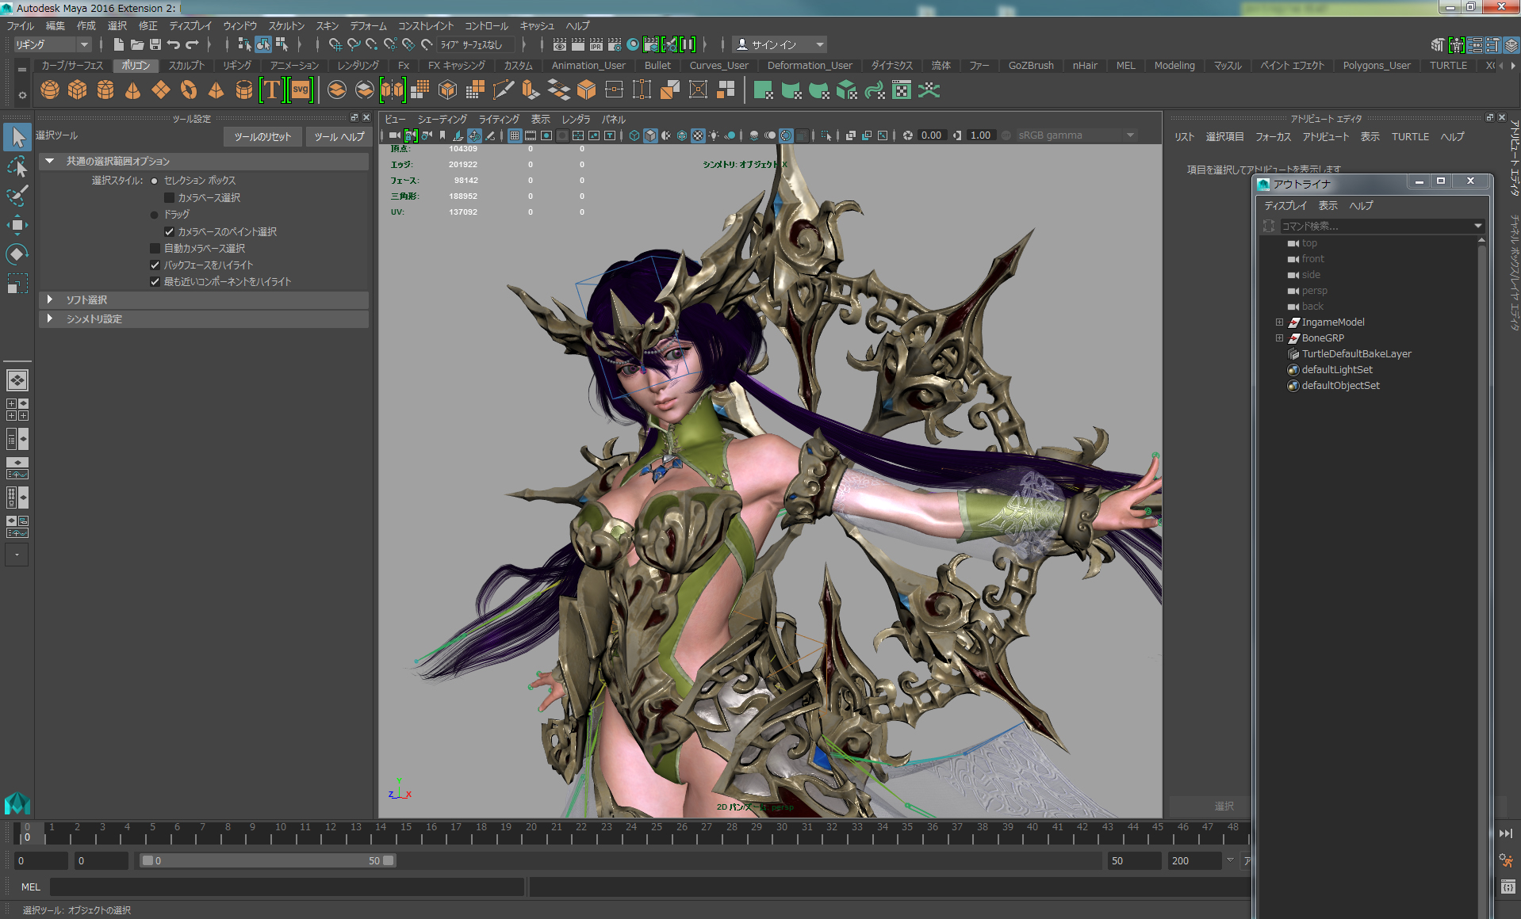Click frame 24 on the time slider
Screen dimensions: 1521x919
[x=631, y=832]
